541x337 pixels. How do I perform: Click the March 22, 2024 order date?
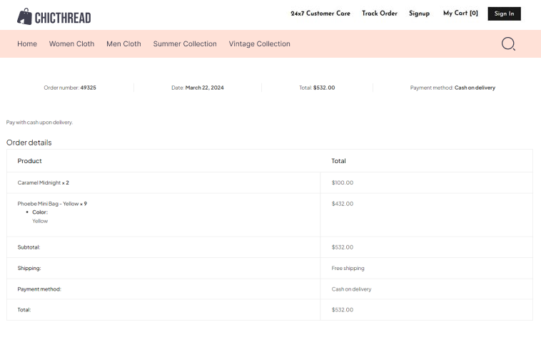tap(204, 88)
